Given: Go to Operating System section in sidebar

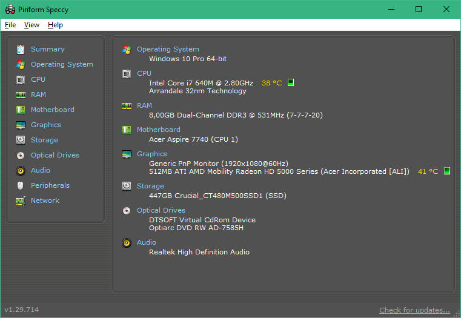Looking at the screenshot, I should coord(62,64).
